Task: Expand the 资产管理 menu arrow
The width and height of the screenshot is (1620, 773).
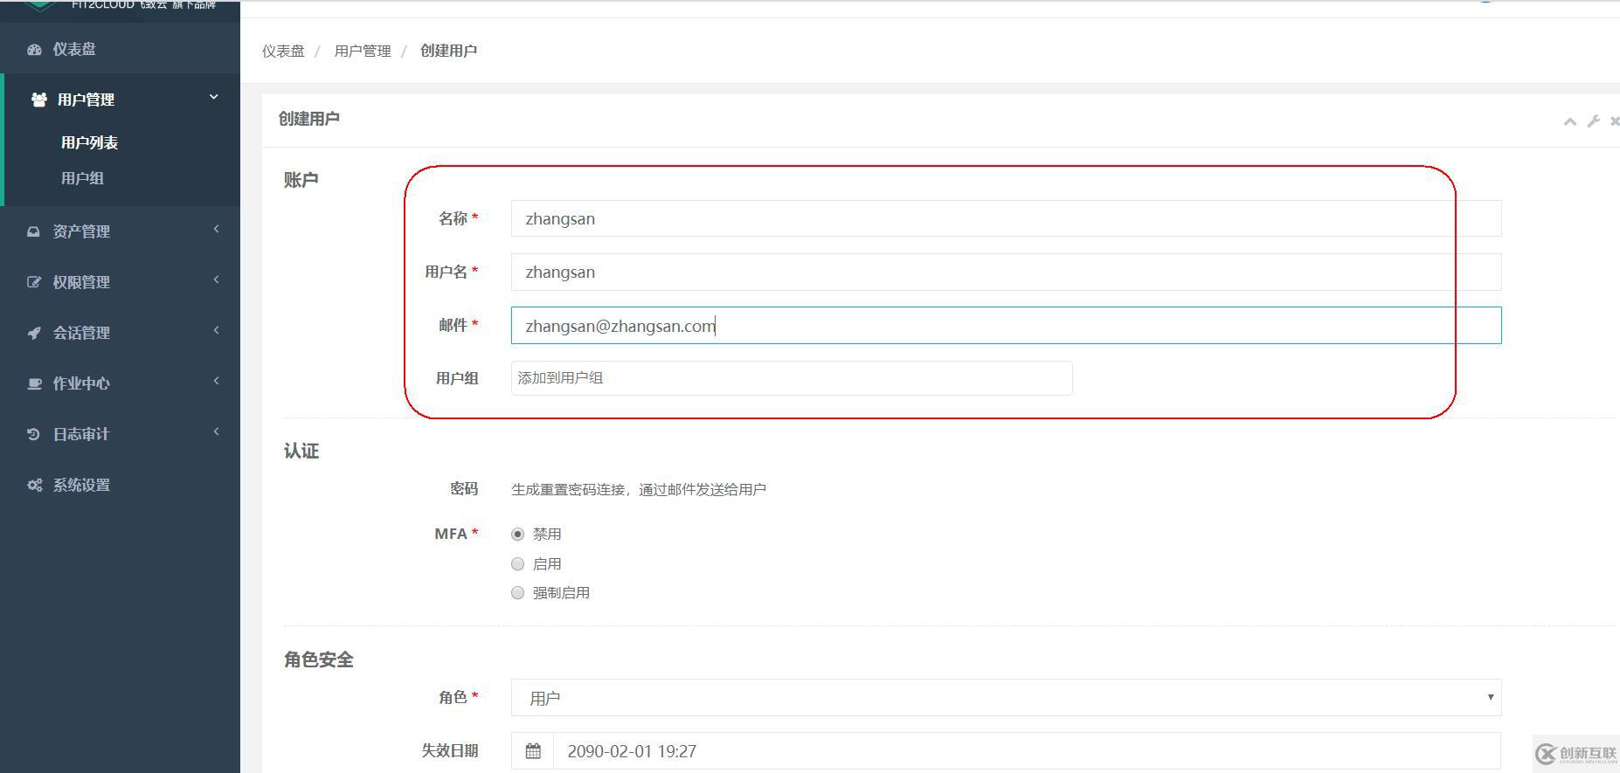Action: click(x=216, y=230)
